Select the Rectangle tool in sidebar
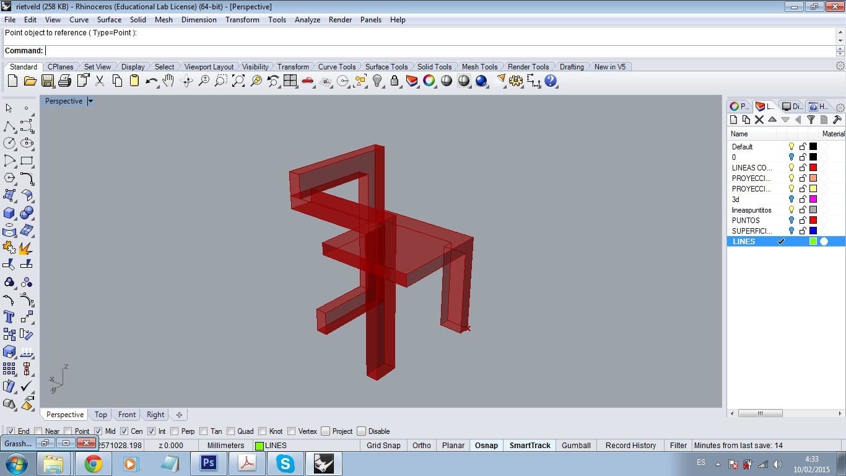846x476 pixels. [x=27, y=161]
